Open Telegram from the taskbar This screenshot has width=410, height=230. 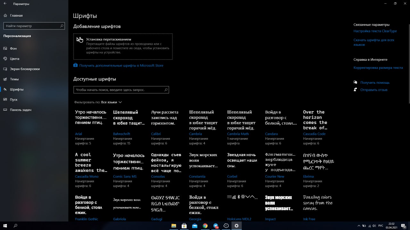coord(216,226)
